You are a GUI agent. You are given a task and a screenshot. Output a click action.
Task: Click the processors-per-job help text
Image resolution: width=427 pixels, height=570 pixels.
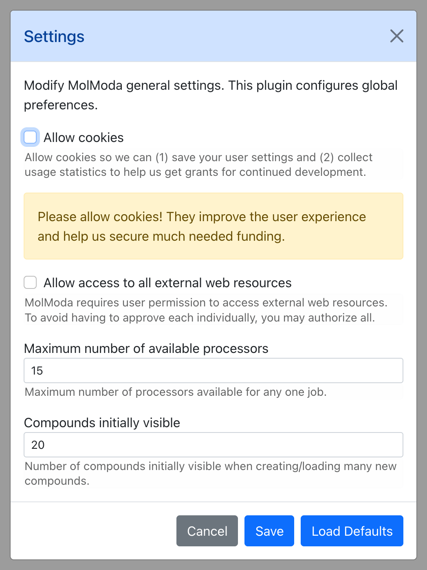[x=176, y=392]
